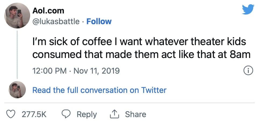The image size is (258, 123).
Task: Click the 277.5K likes count
Action: (x=34, y=114)
